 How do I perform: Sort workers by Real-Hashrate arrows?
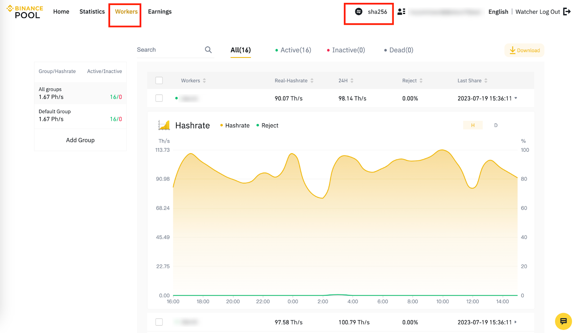point(312,81)
